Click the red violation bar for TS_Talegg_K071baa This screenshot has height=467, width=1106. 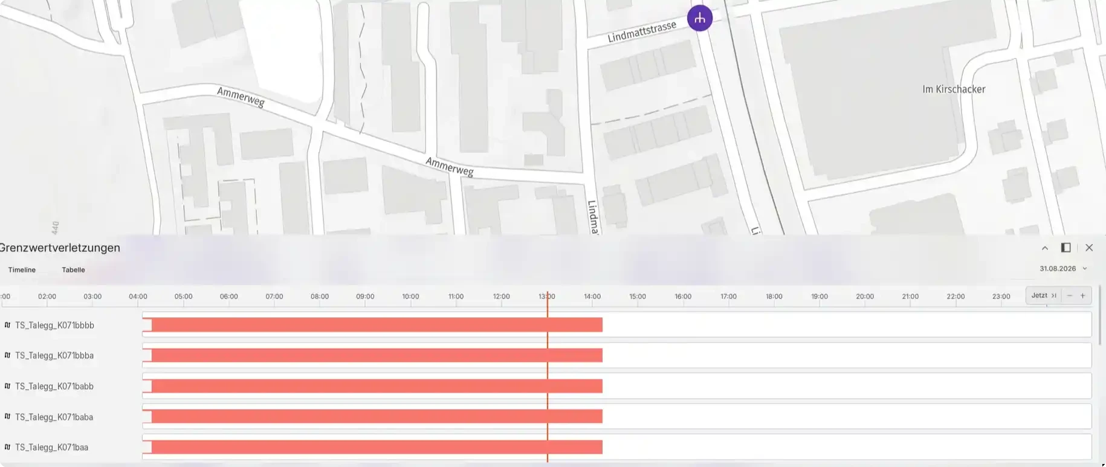pyautogui.click(x=377, y=447)
